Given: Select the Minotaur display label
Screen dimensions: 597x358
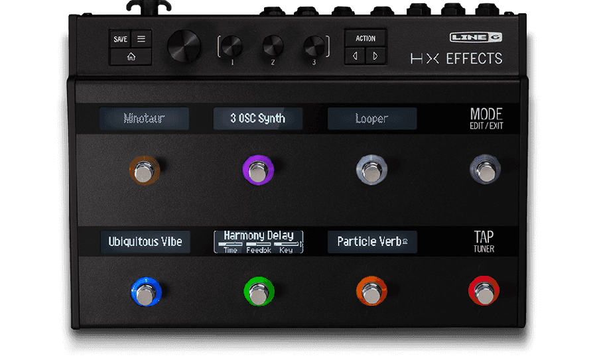Looking at the screenshot, I should (145, 119).
